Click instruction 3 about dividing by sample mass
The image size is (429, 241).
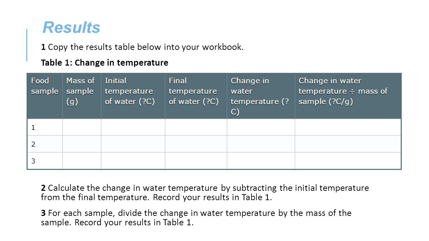tap(196, 218)
